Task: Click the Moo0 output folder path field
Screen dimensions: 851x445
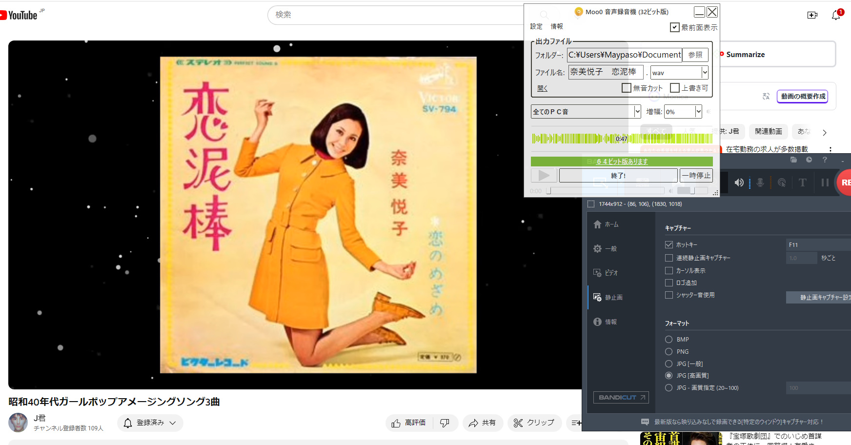Action: click(625, 55)
